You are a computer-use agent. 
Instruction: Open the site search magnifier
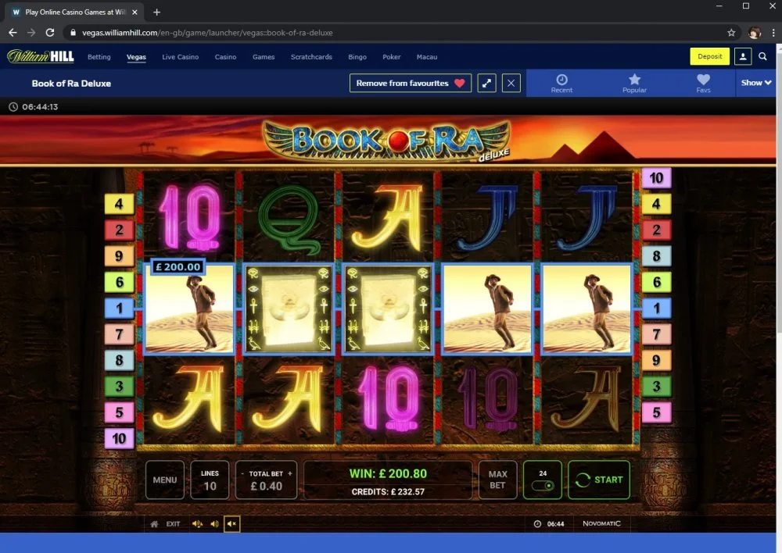(x=762, y=56)
